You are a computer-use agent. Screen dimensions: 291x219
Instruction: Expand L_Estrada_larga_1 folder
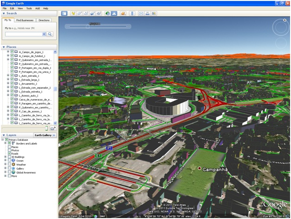click(x=8, y=79)
